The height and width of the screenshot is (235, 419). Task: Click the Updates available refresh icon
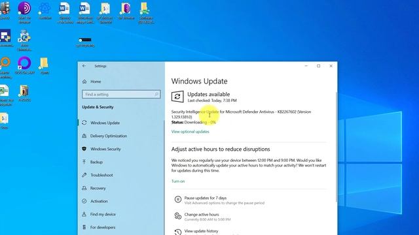[177, 97]
